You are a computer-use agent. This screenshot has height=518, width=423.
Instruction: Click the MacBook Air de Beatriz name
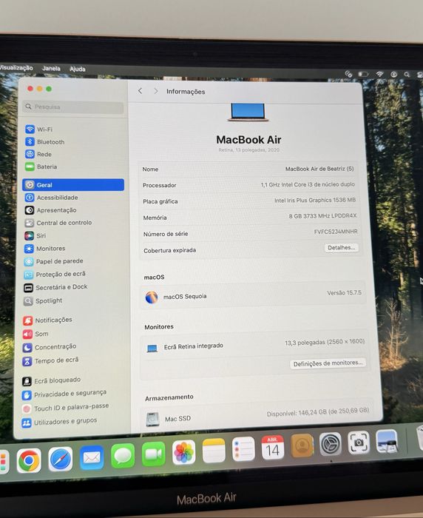tap(319, 169)
